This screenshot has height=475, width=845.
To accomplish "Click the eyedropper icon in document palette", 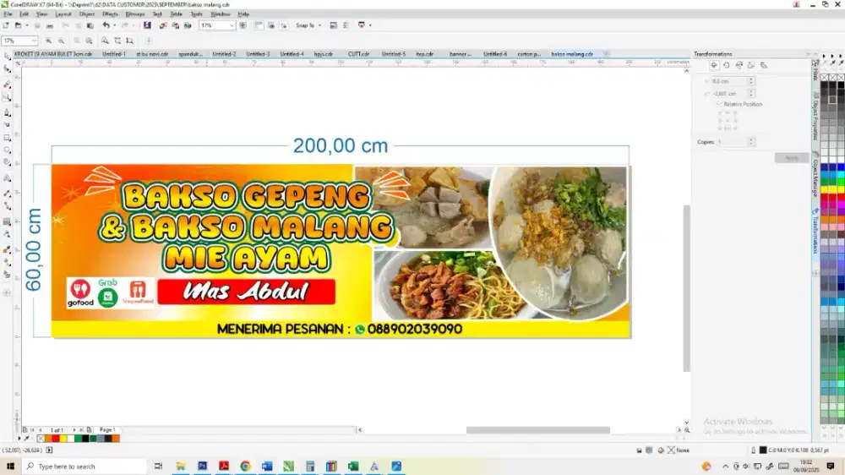I will pyautogui.click(x=26, y=439).
